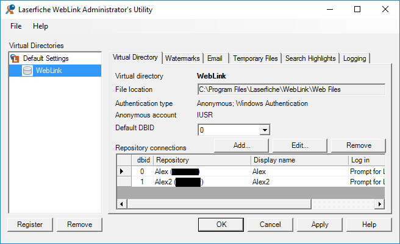The width and height of the screenshot is (400, 244).
Task: Select the Alex2 repository cell
Action: pos(202,181)
